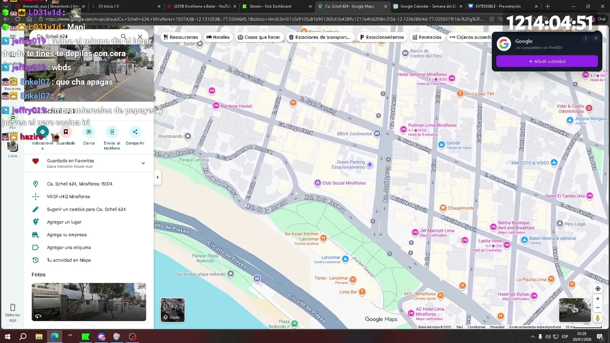610x343 pixels.
Task: Click the Añadir actividad button
Action: click(547, 61)
